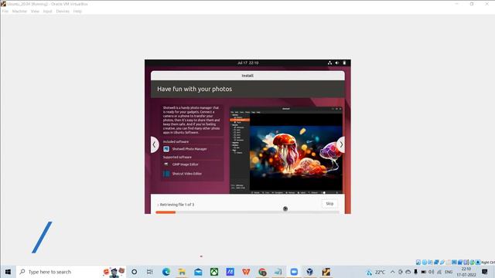Select the Shotcut Video Editor label

click(x=187, y=174)
